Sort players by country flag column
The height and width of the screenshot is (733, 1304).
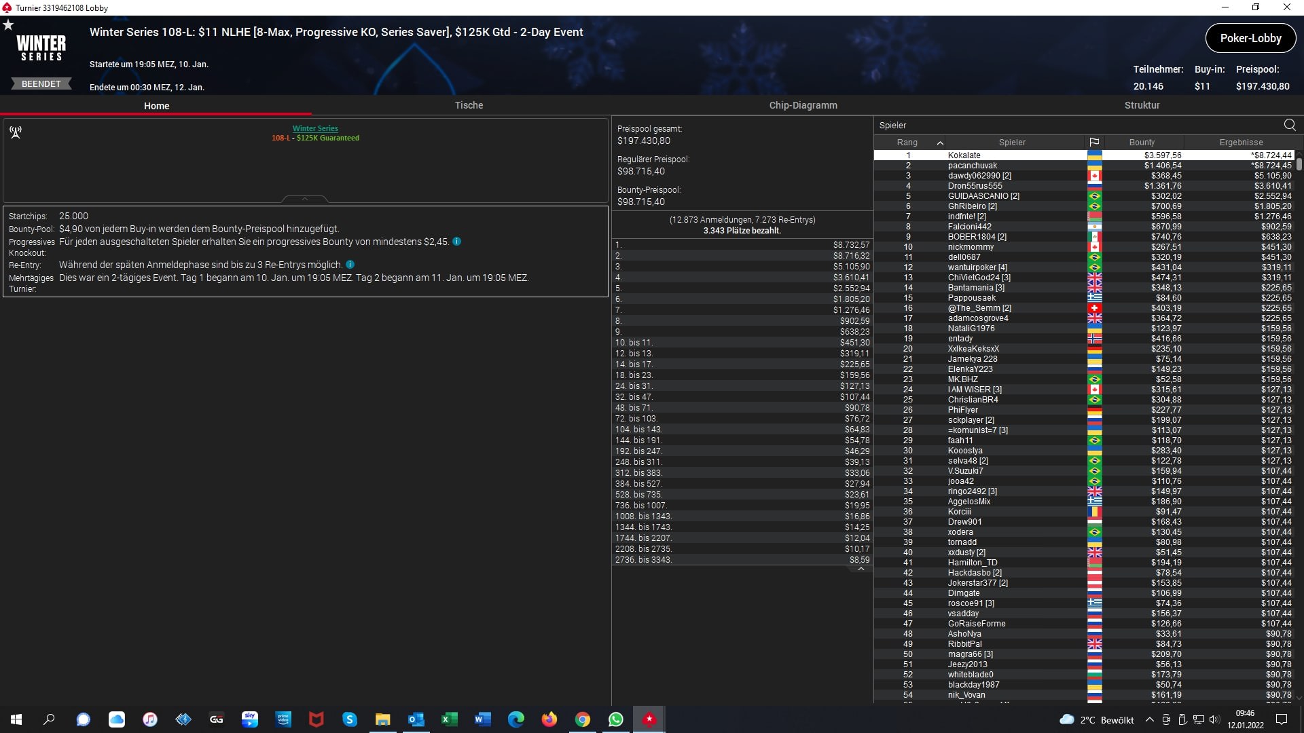(x=1094, y=143)
